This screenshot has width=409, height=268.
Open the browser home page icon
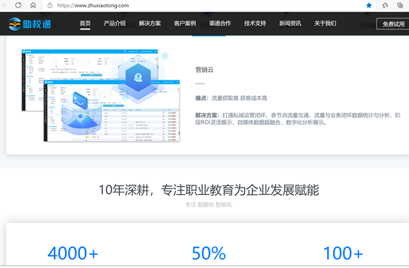33,5
